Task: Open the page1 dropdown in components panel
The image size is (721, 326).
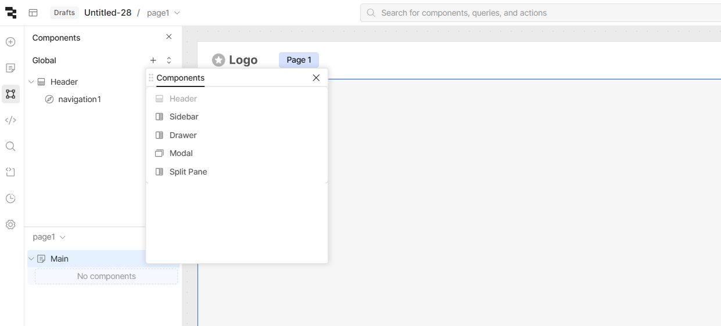Action: coord(49,237)
